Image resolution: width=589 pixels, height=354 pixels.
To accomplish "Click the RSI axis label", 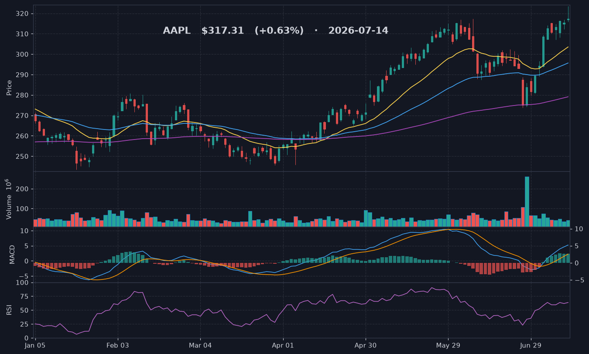I will click(9, 310).
